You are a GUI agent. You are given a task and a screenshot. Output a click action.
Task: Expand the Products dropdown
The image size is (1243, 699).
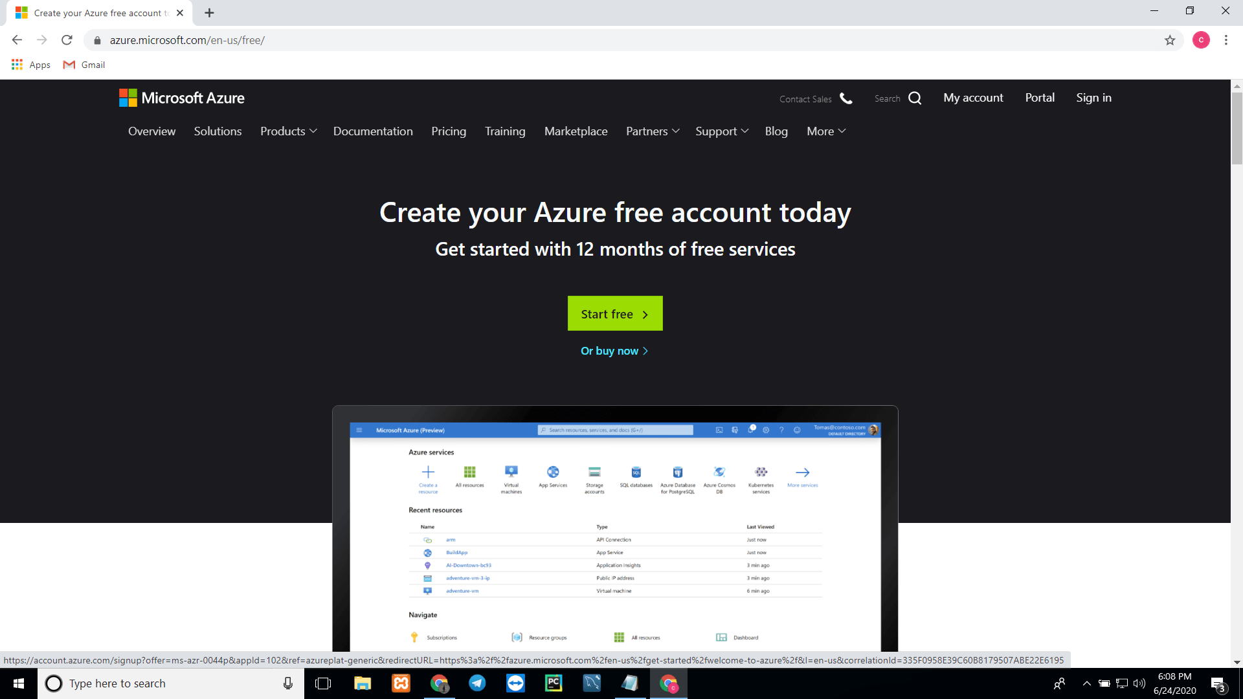point(289,131)
